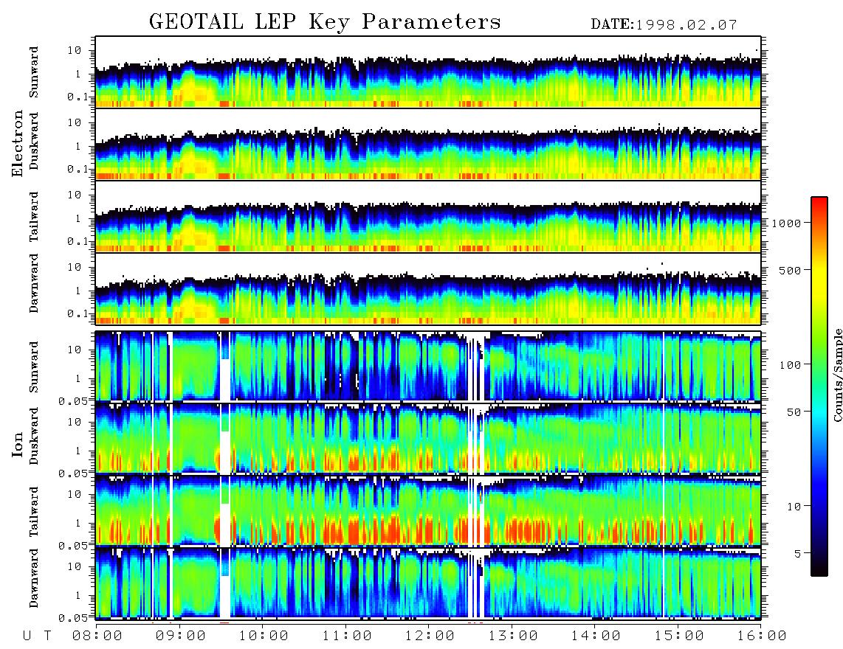
Task: Click the GEOTAIL LEP Key Parameters title
Action: tap(325, 22)
